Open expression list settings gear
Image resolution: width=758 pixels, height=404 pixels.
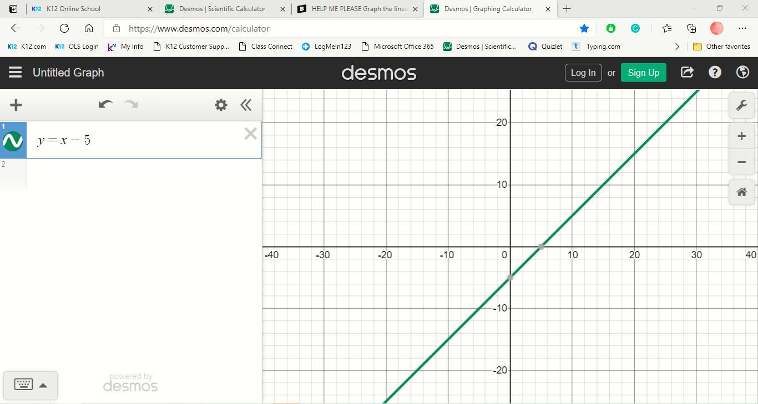pyautogui.click(x=221, y=105)
